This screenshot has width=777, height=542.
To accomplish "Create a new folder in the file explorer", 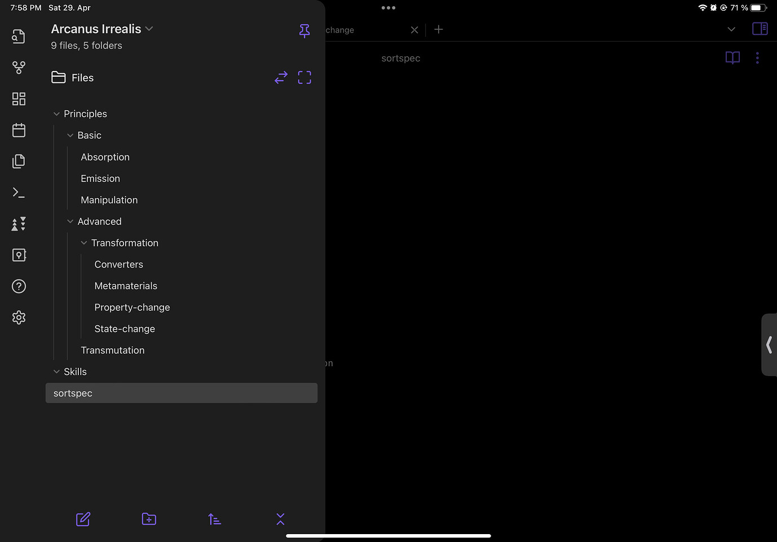I will (148, 519).
